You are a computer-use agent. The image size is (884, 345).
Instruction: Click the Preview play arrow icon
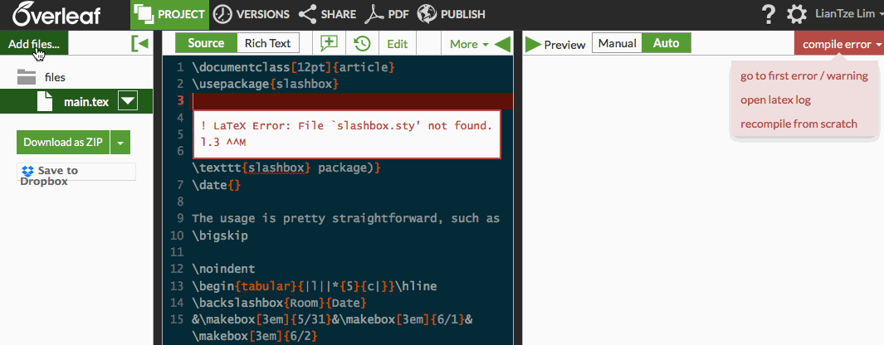pos(533,44)
